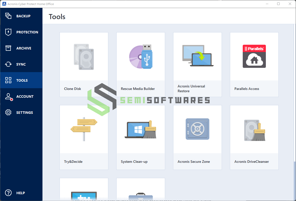Click the Archive box icon
Image resolution: width=296 pixels, height=201 pixels.
(8, 48)
